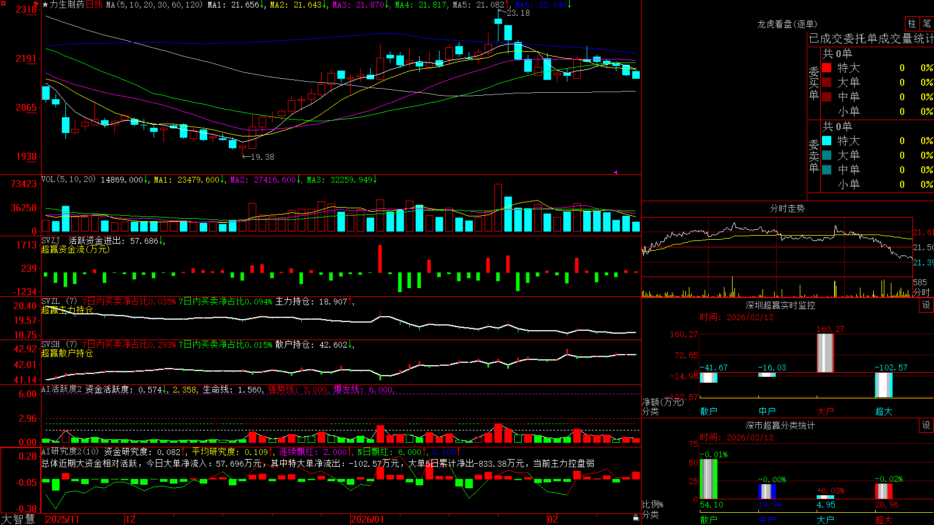Select the VOL(5,10,20) indicator label
Screen dimensions: 934x525
coord(68,180)
